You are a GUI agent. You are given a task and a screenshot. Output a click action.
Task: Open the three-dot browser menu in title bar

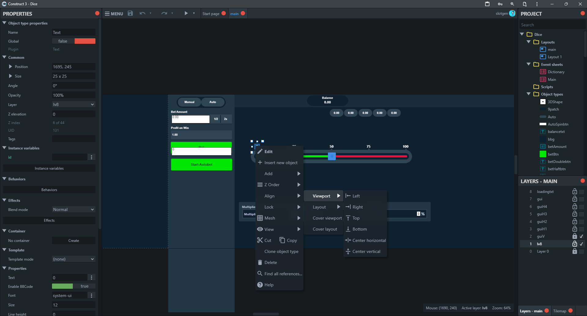(537, 4)
